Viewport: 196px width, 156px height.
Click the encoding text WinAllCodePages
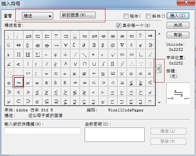point(126,110)
